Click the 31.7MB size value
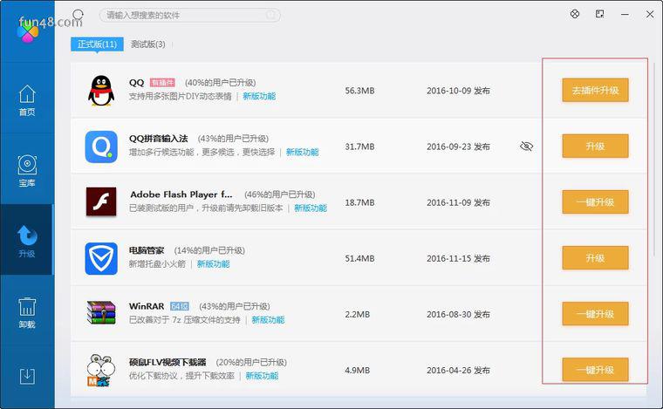The height and width of the screenshot is (409, 663). point(359,147)
